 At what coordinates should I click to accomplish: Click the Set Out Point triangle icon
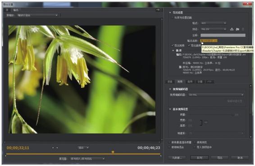coord(57,148)
